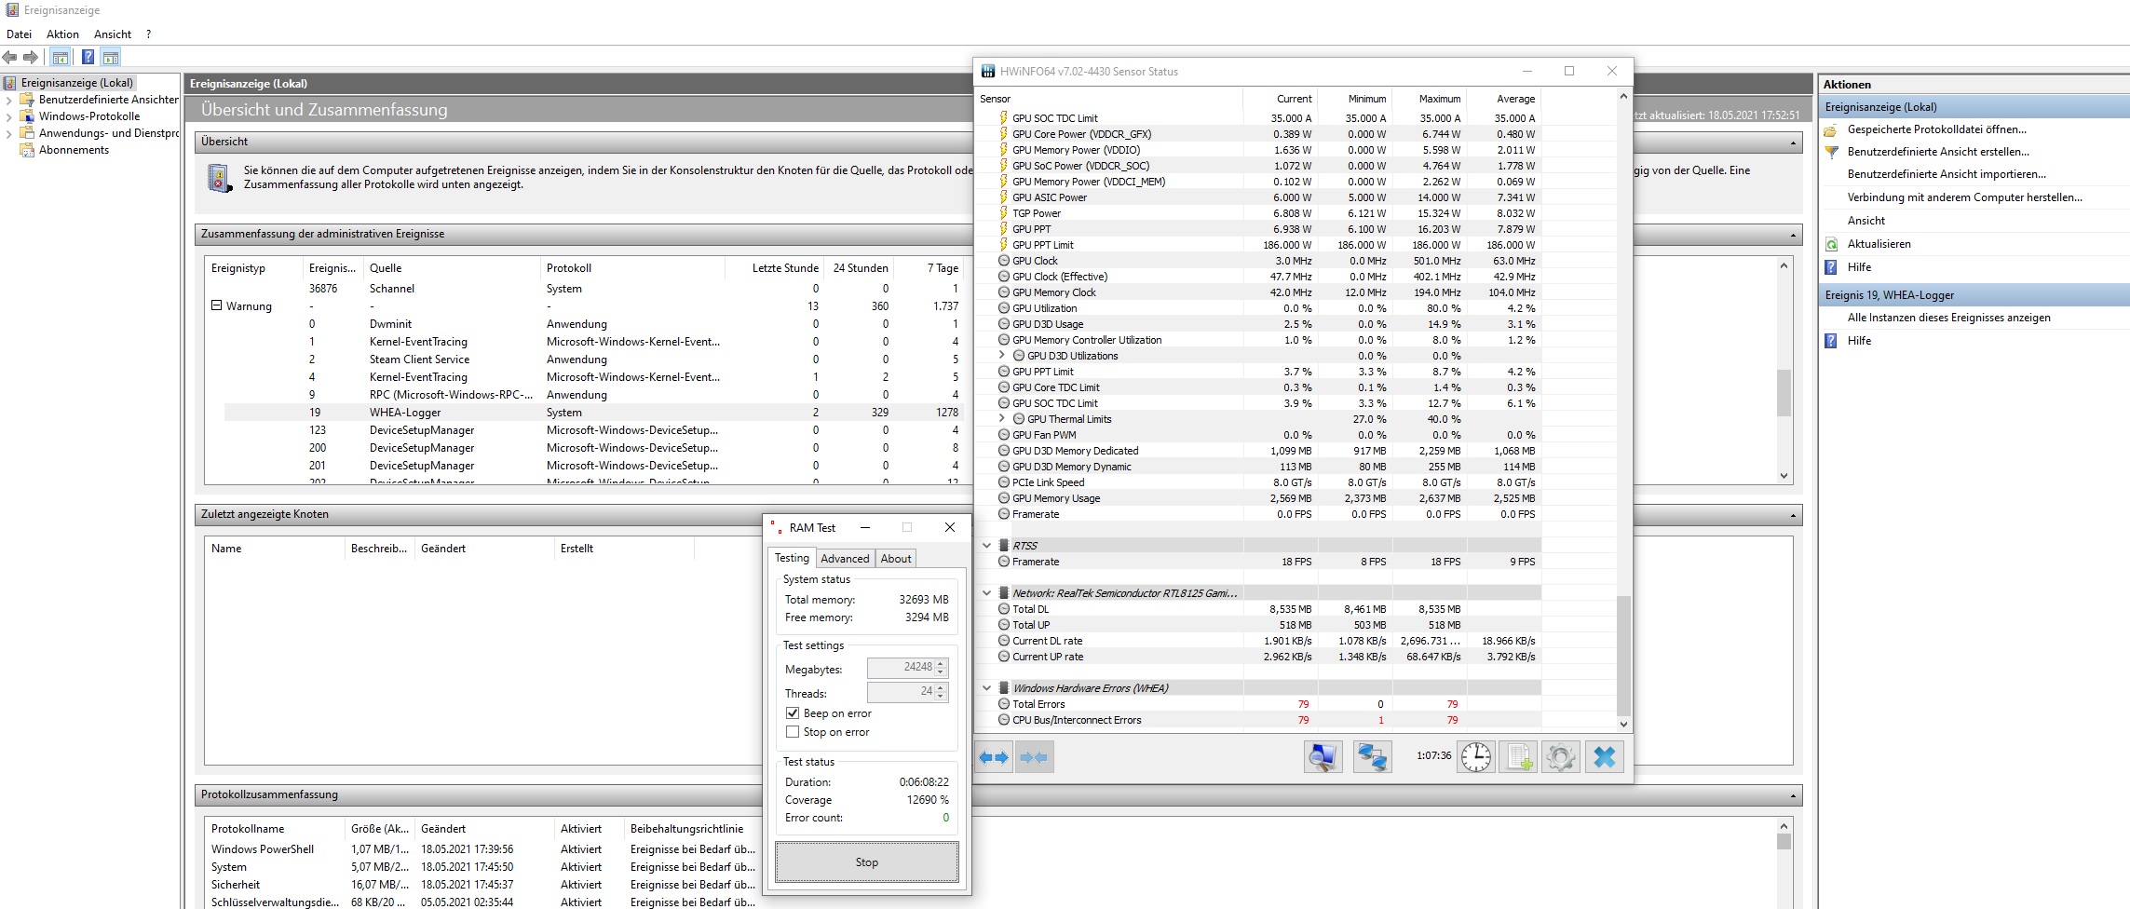Screen dimensions: 2130x909
Task: Collapse Windows Hardware Errors (WHEA) section
Action: click(x=986, y=688)
